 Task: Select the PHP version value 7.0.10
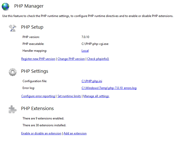pyautogui.click(x=85, y=37)
